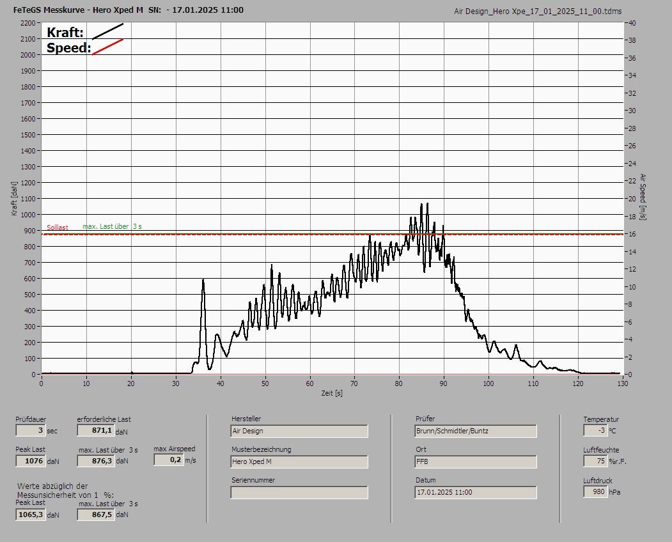Screen dimensions: 672x542
Task: Click the 'Kraft [daN]' vertical axis label
Action: (x=14, y=198)
